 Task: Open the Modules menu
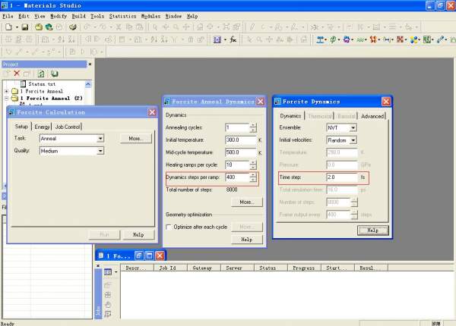(150, 15)
